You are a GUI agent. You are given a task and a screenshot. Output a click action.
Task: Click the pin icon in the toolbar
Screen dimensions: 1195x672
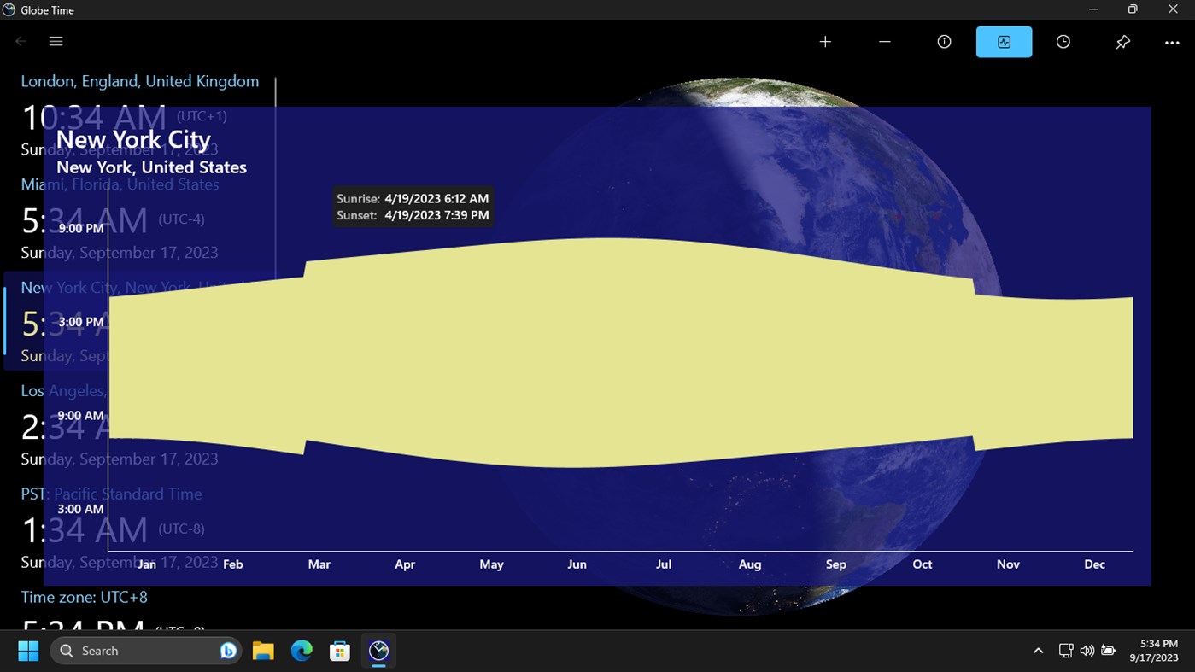click(1123, 42)
